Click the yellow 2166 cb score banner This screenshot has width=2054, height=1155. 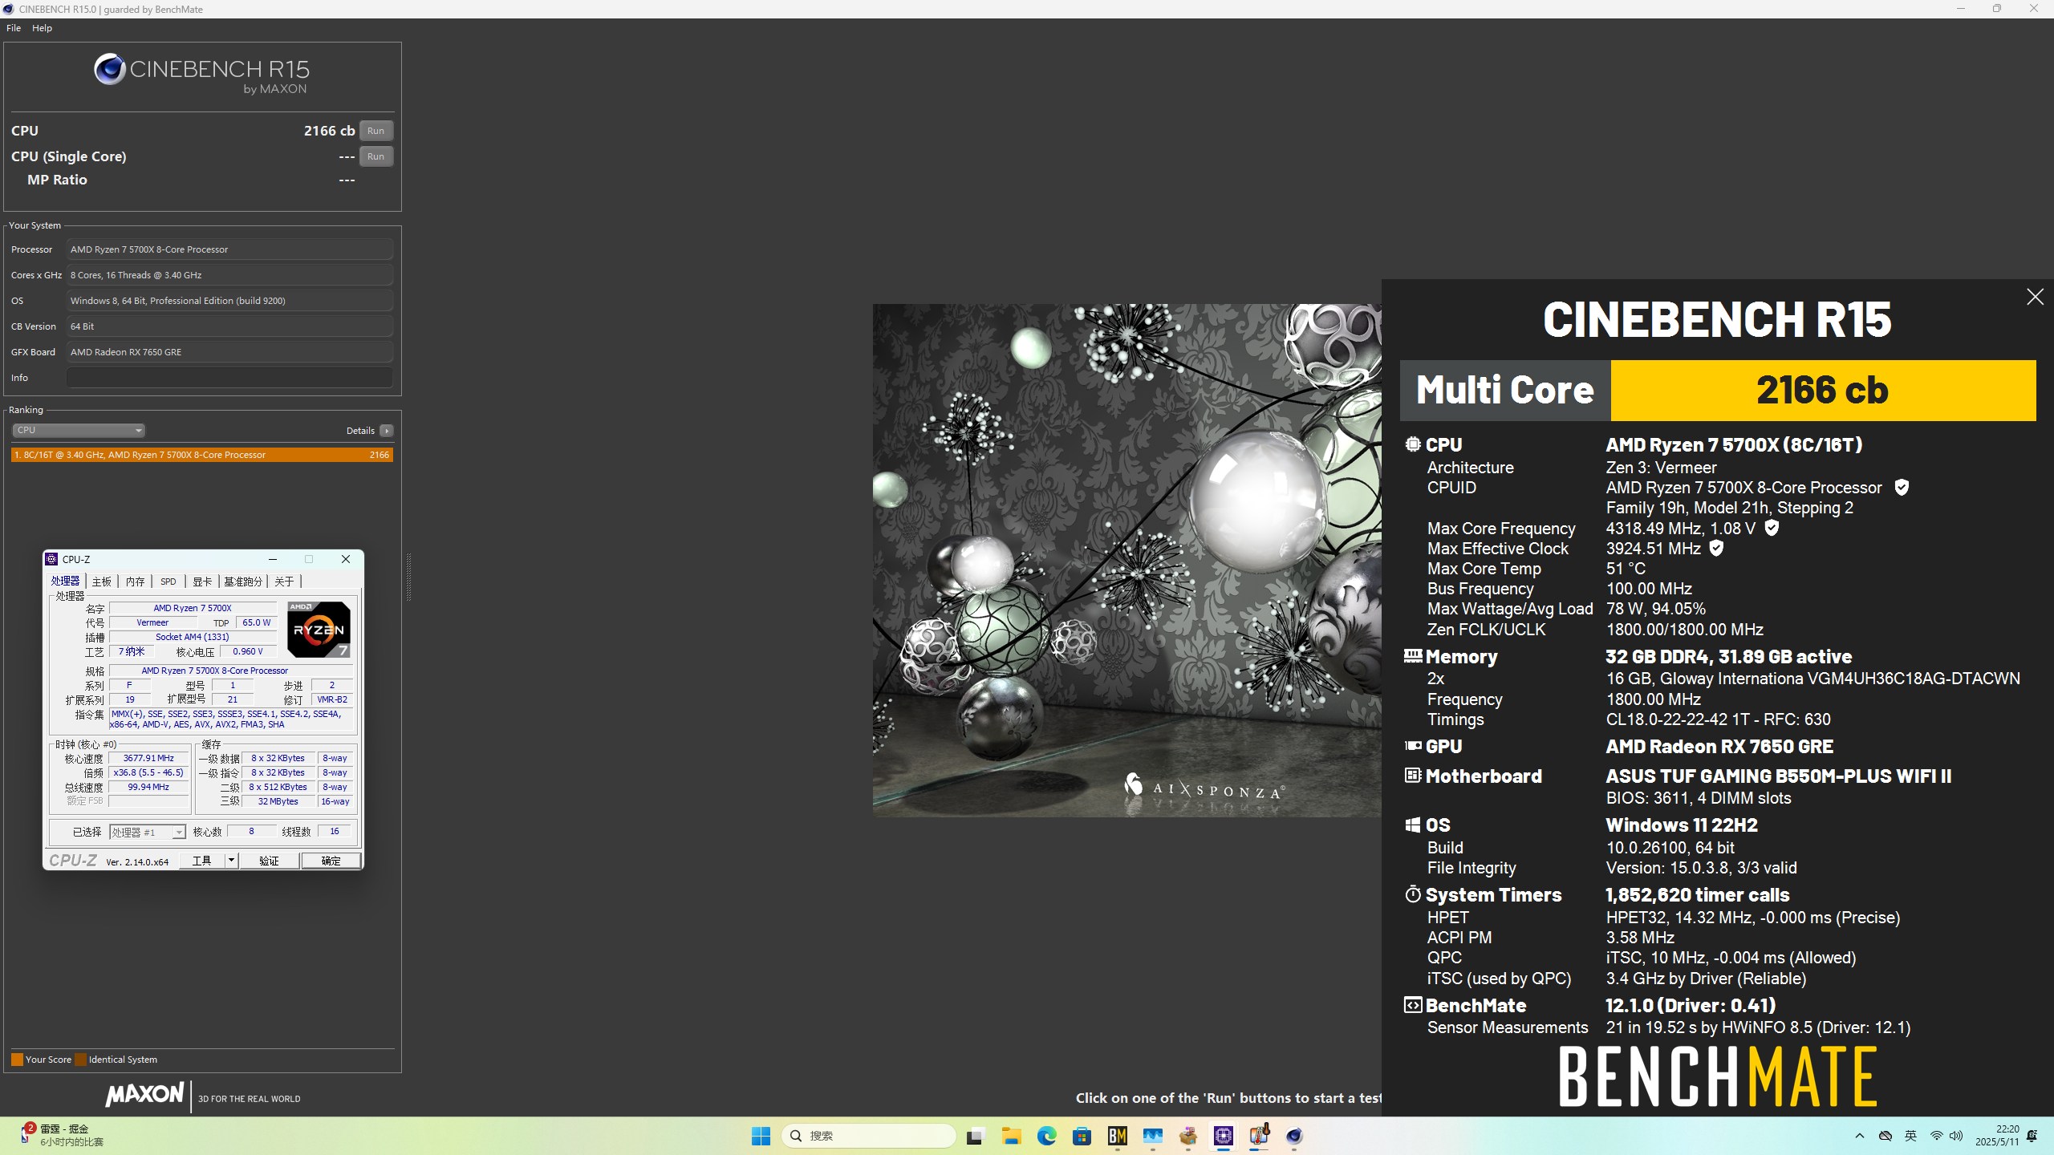click(1823, 391)
